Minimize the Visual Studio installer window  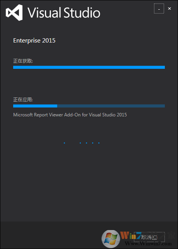pos(159,9)
